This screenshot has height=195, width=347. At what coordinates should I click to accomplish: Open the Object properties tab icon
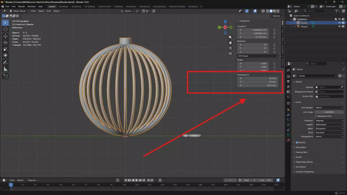coord(288,110)
